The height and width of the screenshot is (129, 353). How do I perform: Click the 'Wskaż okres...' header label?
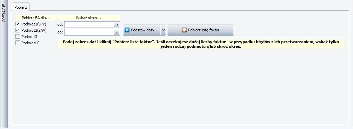coord(89,18)
